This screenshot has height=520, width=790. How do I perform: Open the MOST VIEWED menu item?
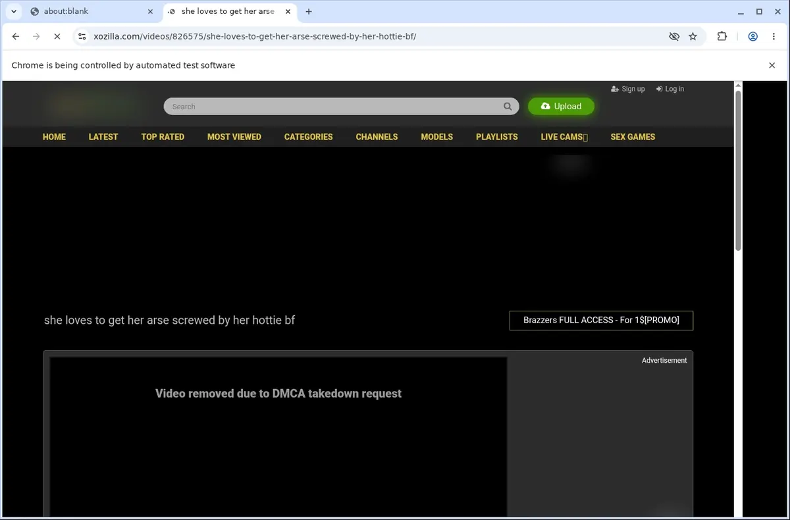(234, 137)
